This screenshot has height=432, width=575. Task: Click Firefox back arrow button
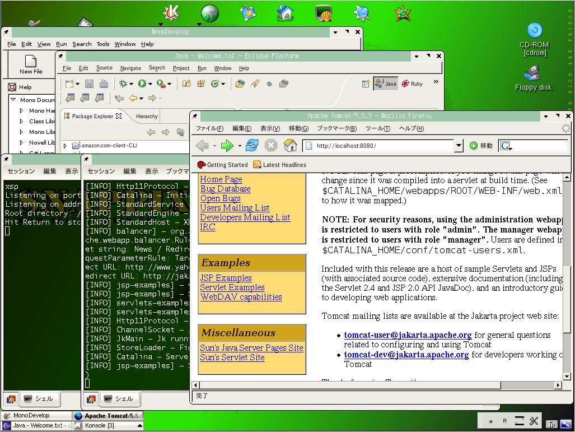coord(202,146)
